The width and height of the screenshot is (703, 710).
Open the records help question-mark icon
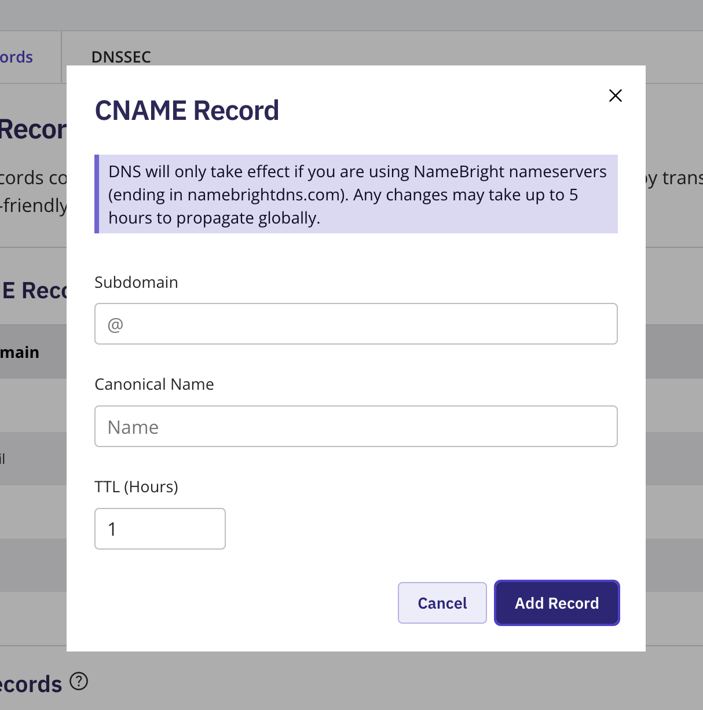pyautogui.click(x=79, y=681)
